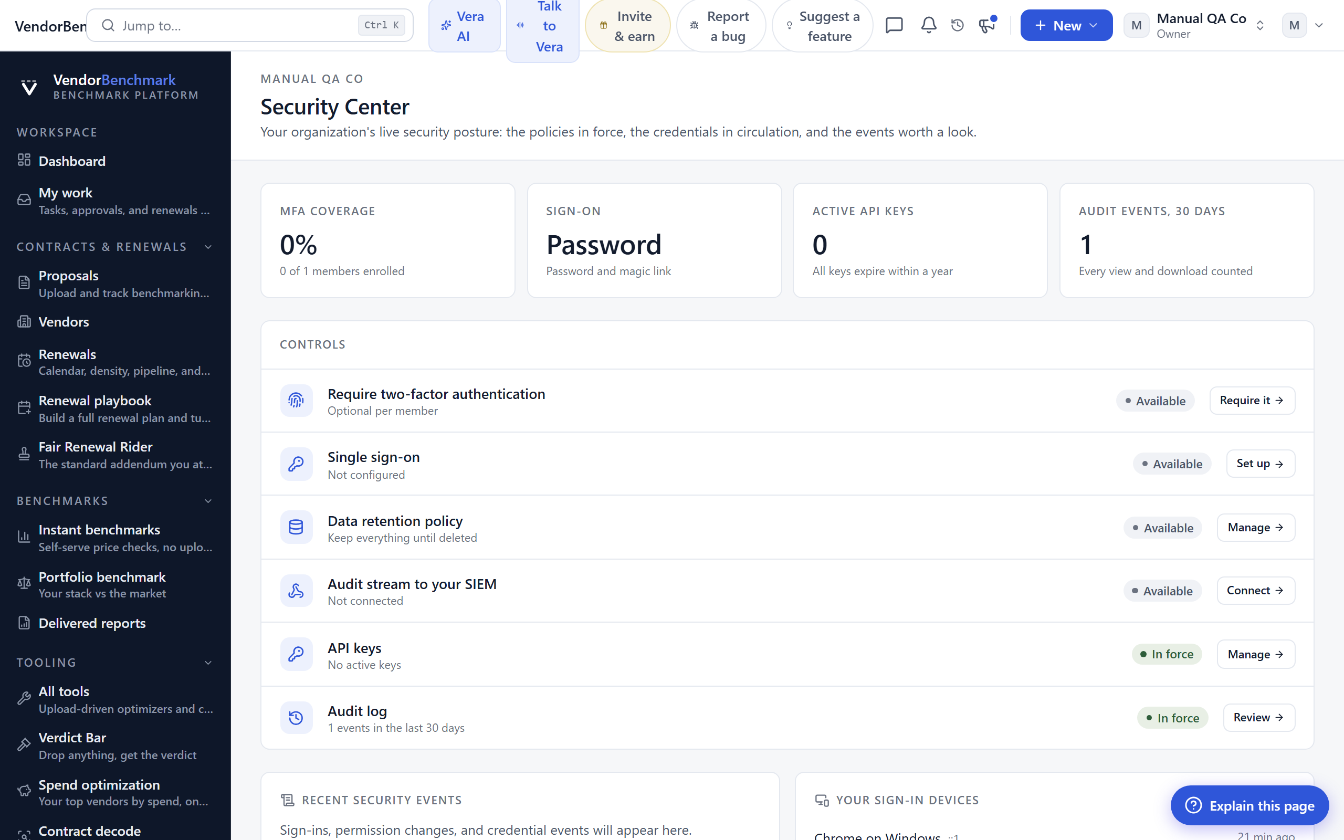This screenshot has width=1344, height=840.
Task: Click the Delivered reports file icon
Action: (x=24, y=623)
